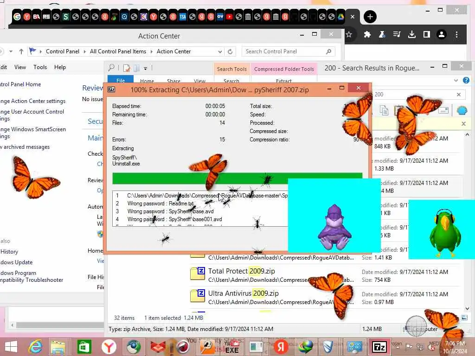Expand the Explorer ribbon chevron

tap(456, 80)
